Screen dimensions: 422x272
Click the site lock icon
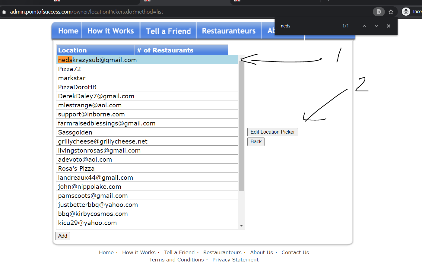pyautogui.click(x=4, y=12)
